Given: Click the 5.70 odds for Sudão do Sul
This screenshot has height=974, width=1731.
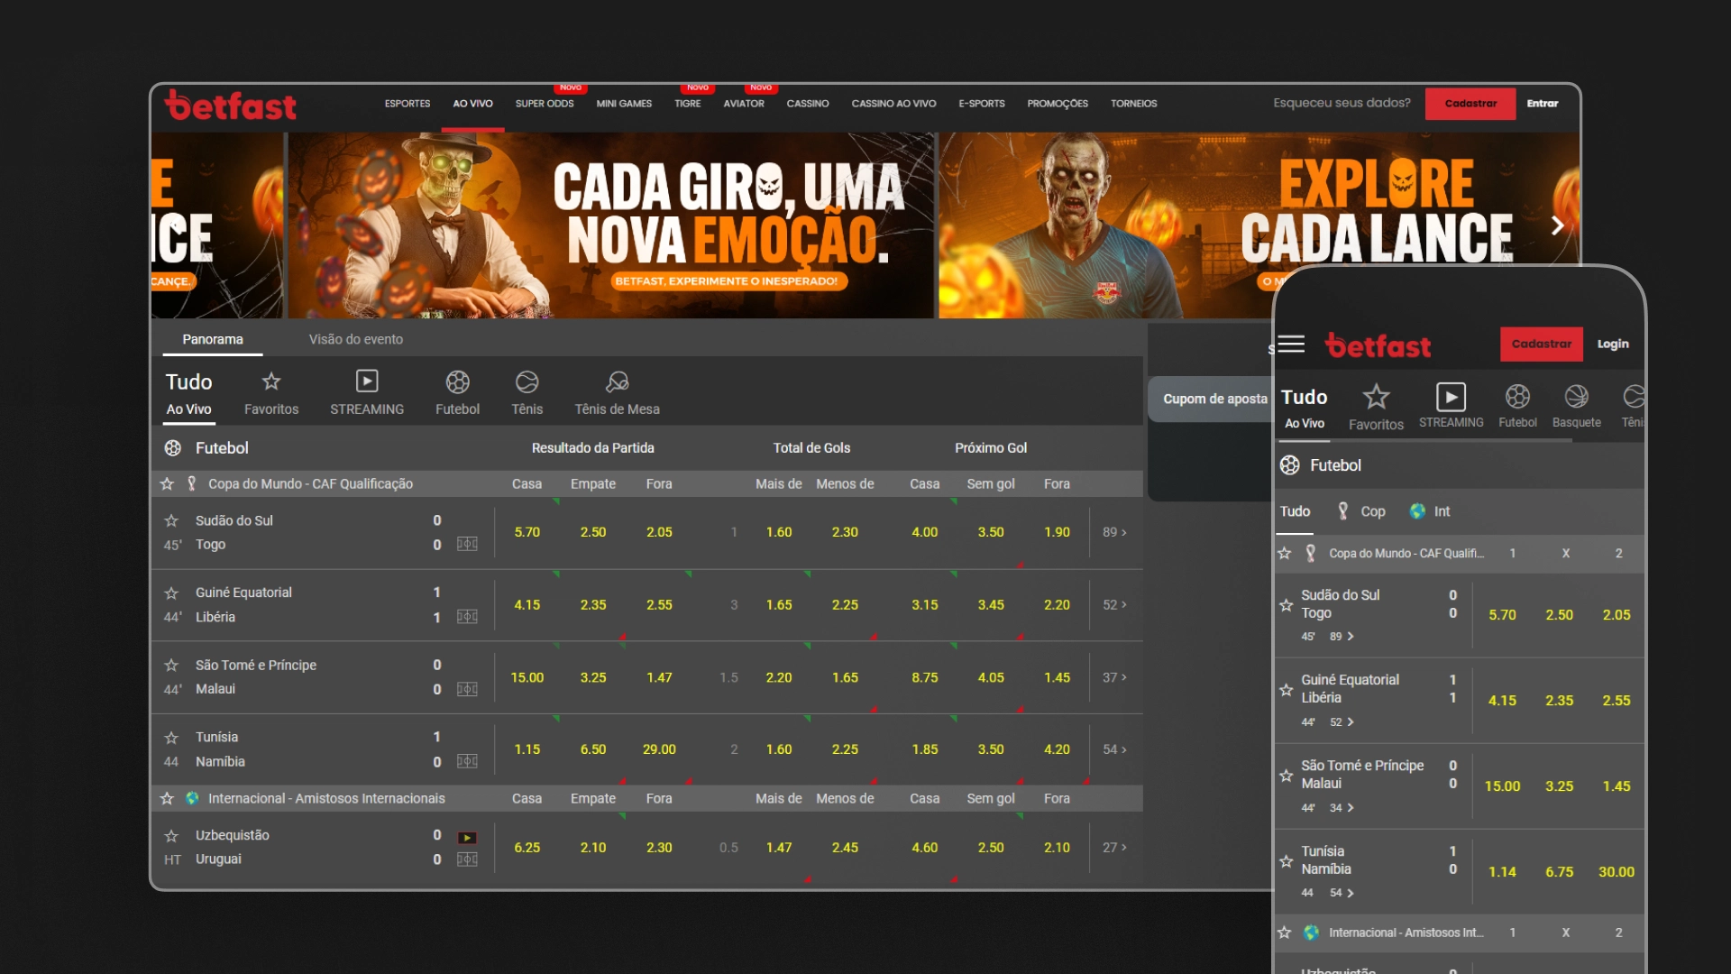Looking at the screenshot, I should [x=527, y=532].
